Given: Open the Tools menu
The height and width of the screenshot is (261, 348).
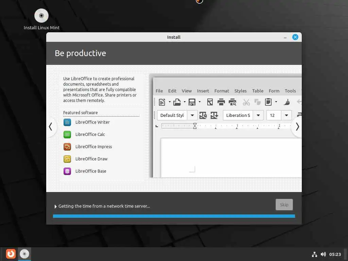Looking at the screenshot, I should click(290, 91).
